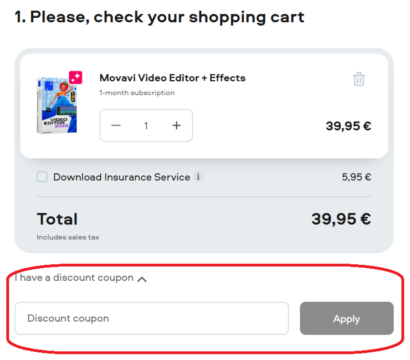This screenshot has height=360, width=410.
Task: Click the Movavi Video Editor + Effects title
Action: (172, 78)
